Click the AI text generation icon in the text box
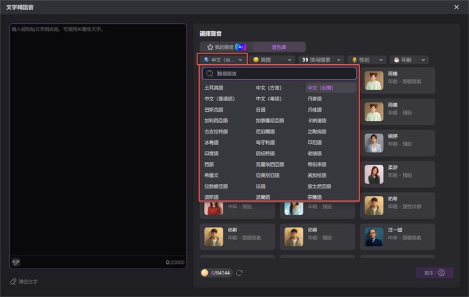 (16, 262)
